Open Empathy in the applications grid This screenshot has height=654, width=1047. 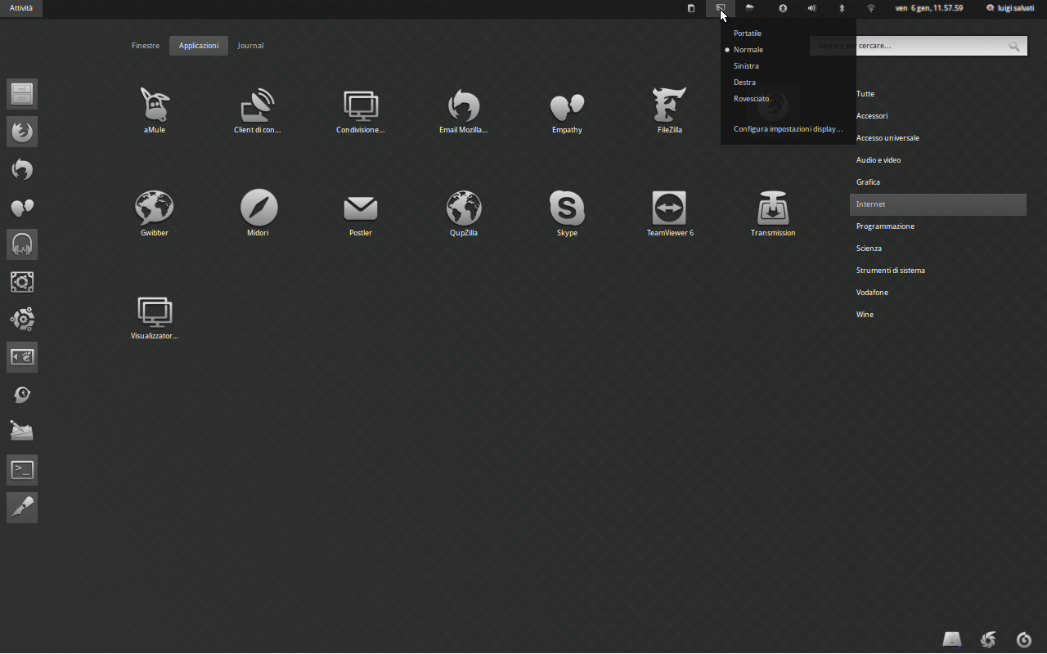(x=567, y=110)
